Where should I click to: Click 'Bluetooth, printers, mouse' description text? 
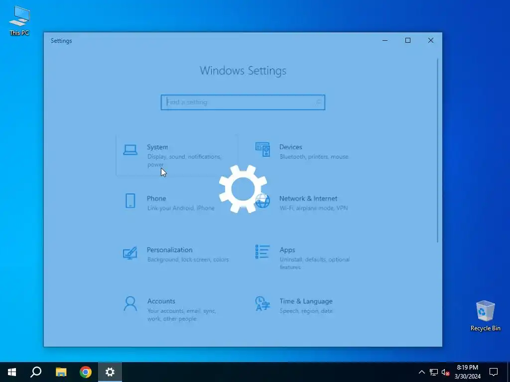click(x=314, y=157)
